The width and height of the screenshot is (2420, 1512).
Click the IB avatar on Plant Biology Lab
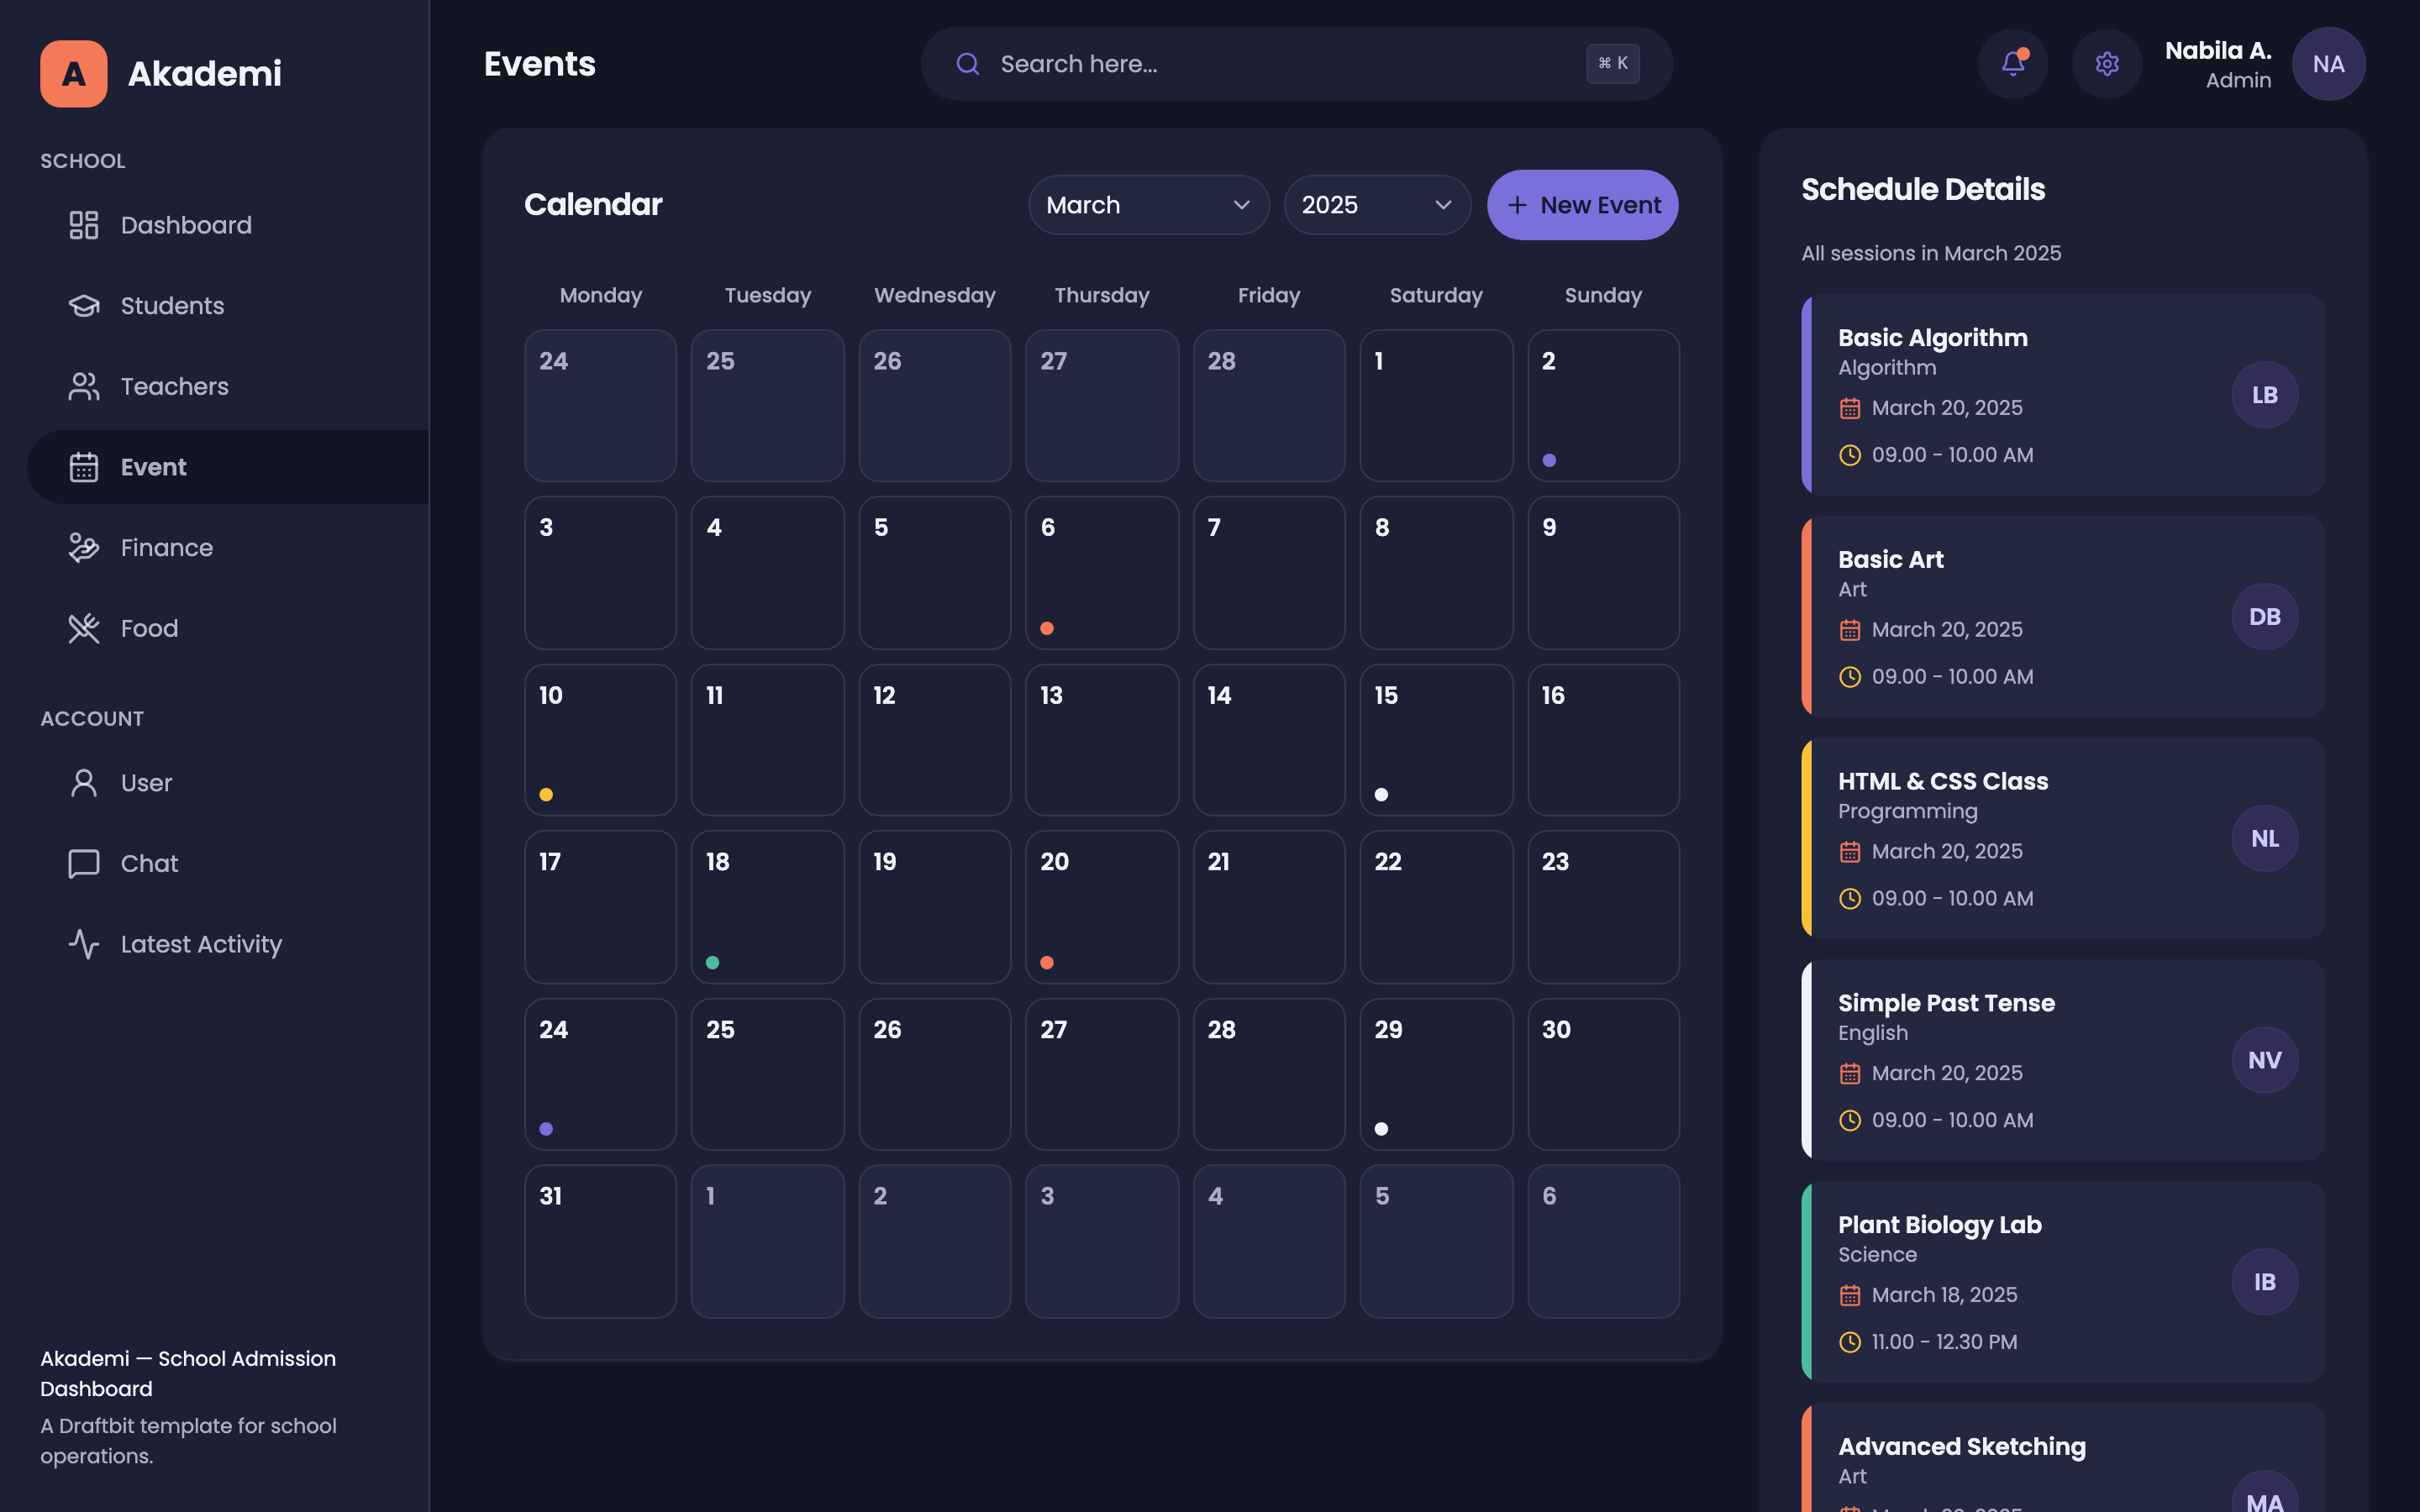click(x=2264, y=1282)
